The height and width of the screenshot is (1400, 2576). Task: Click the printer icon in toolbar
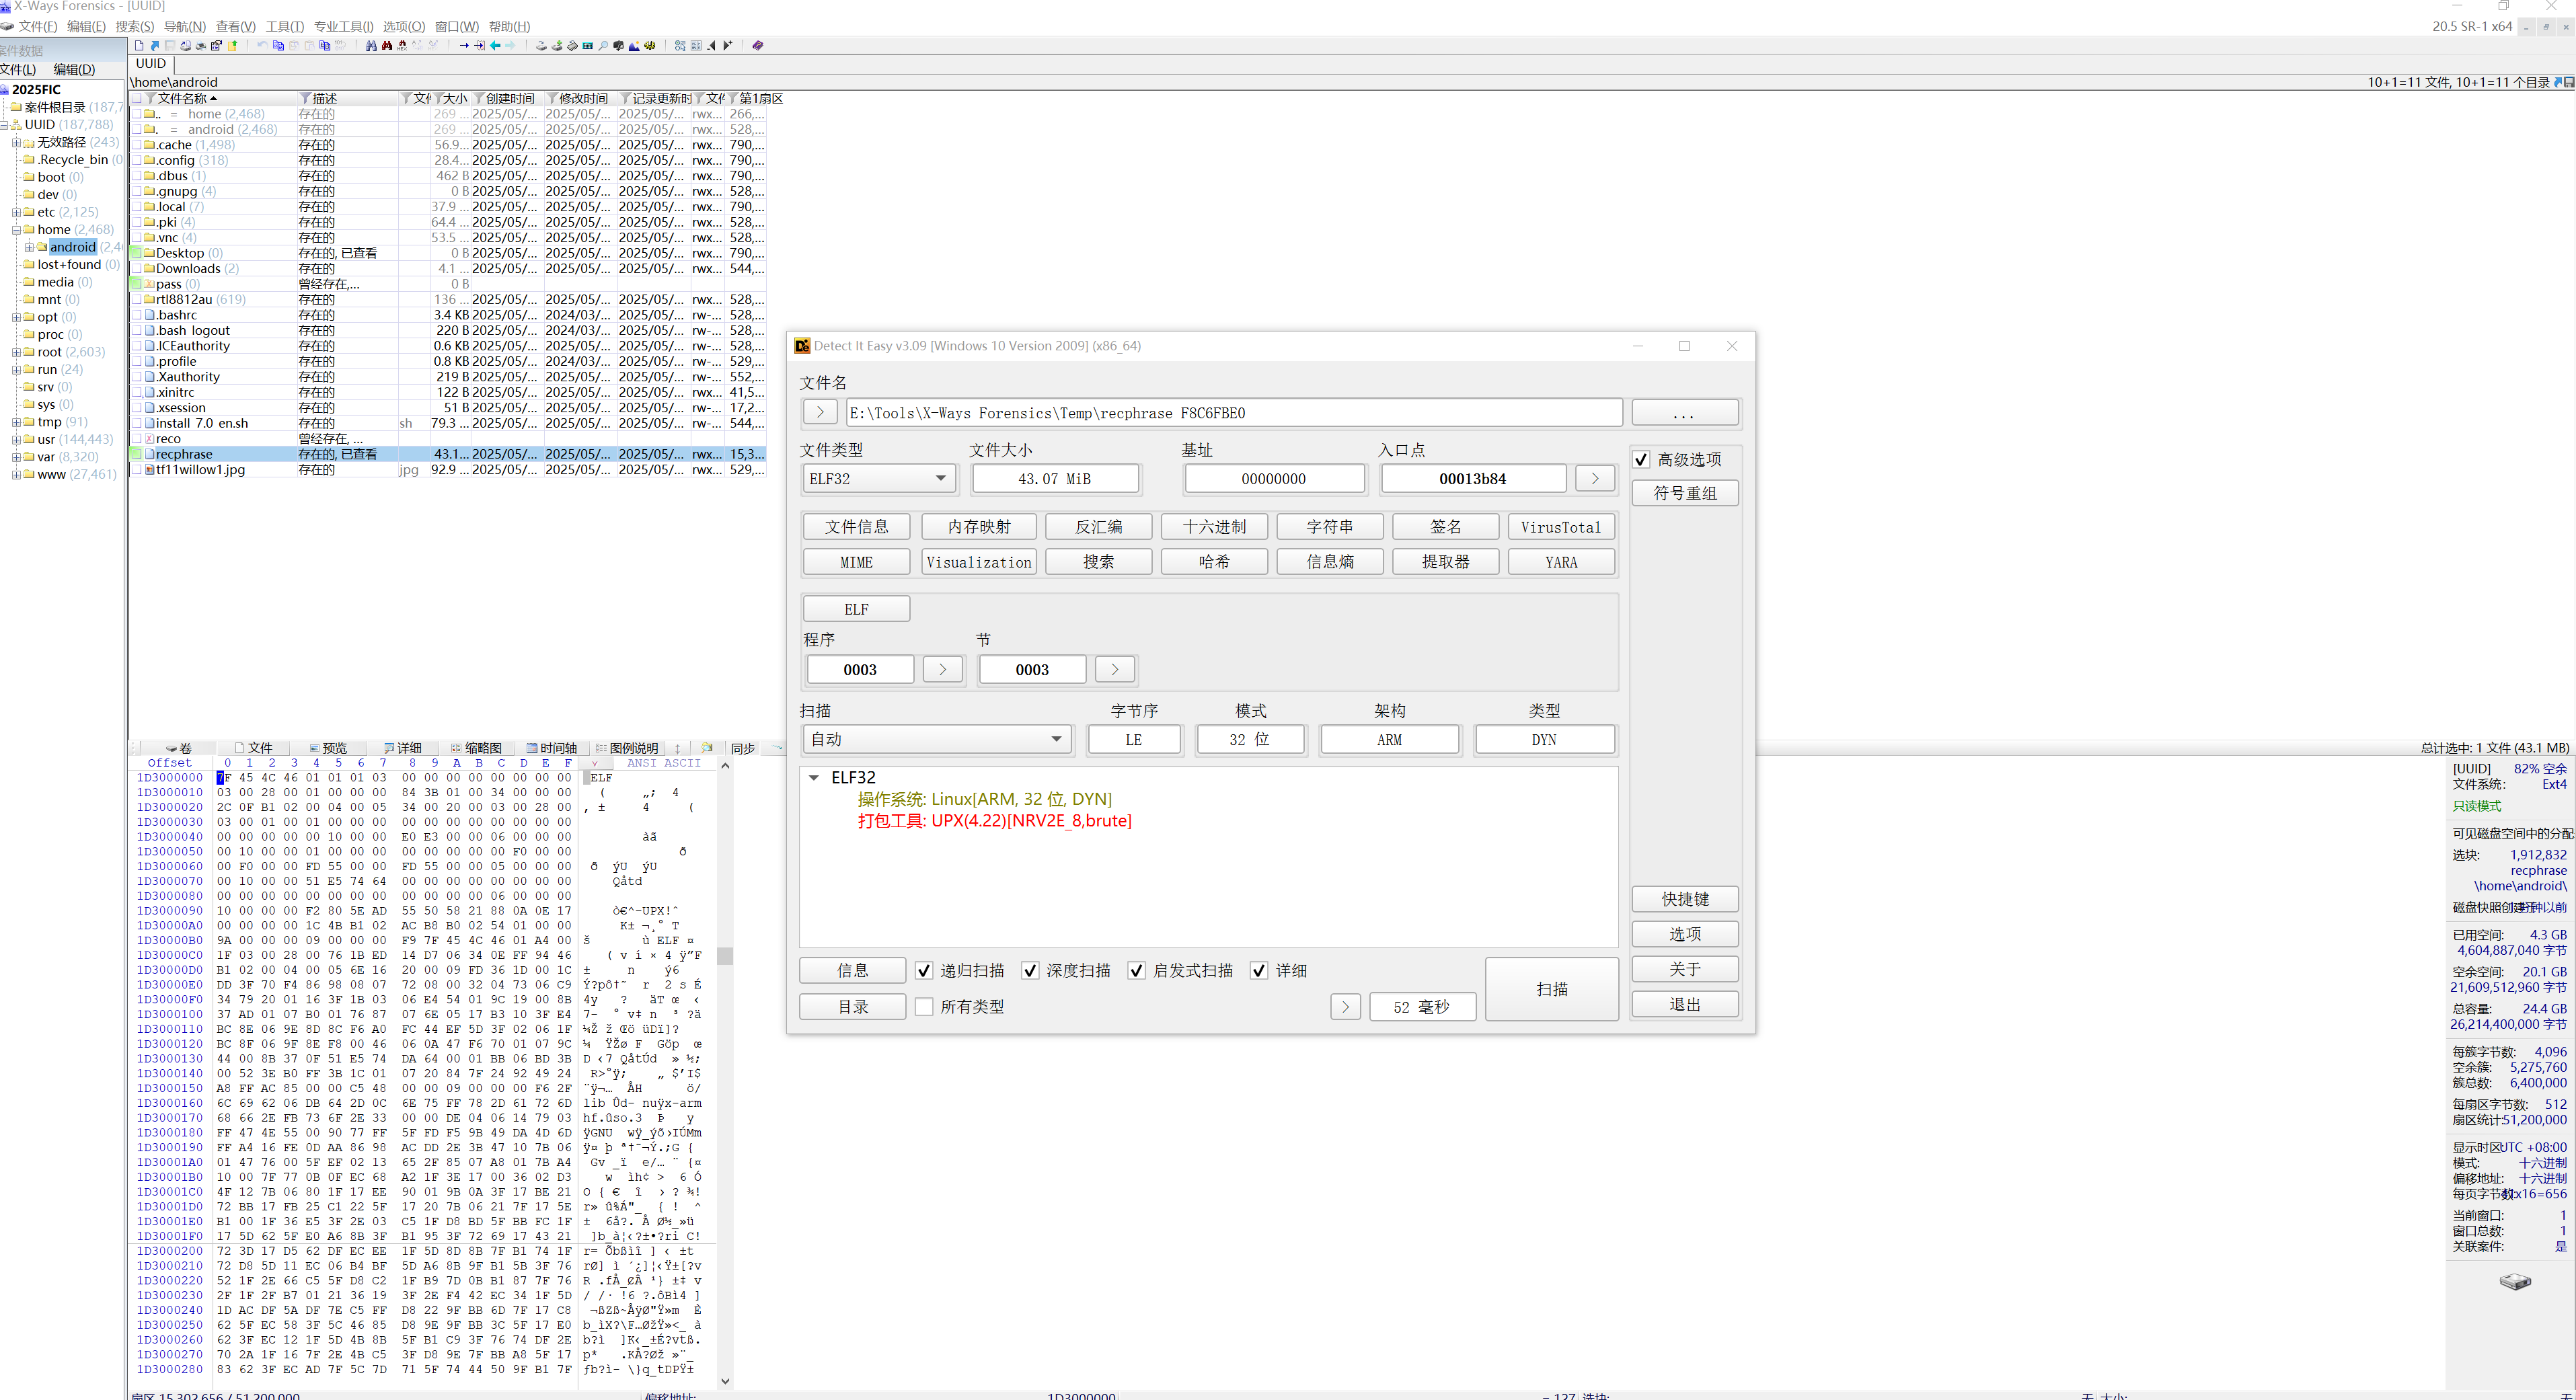pyautogui.click(x=201, y=46)
